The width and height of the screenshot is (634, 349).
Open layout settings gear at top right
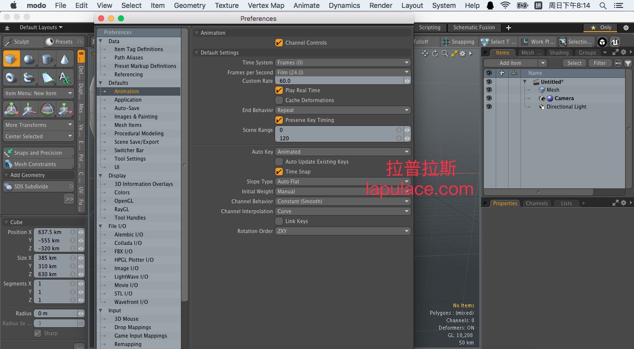pyautogui.click(x=626, y=28)
